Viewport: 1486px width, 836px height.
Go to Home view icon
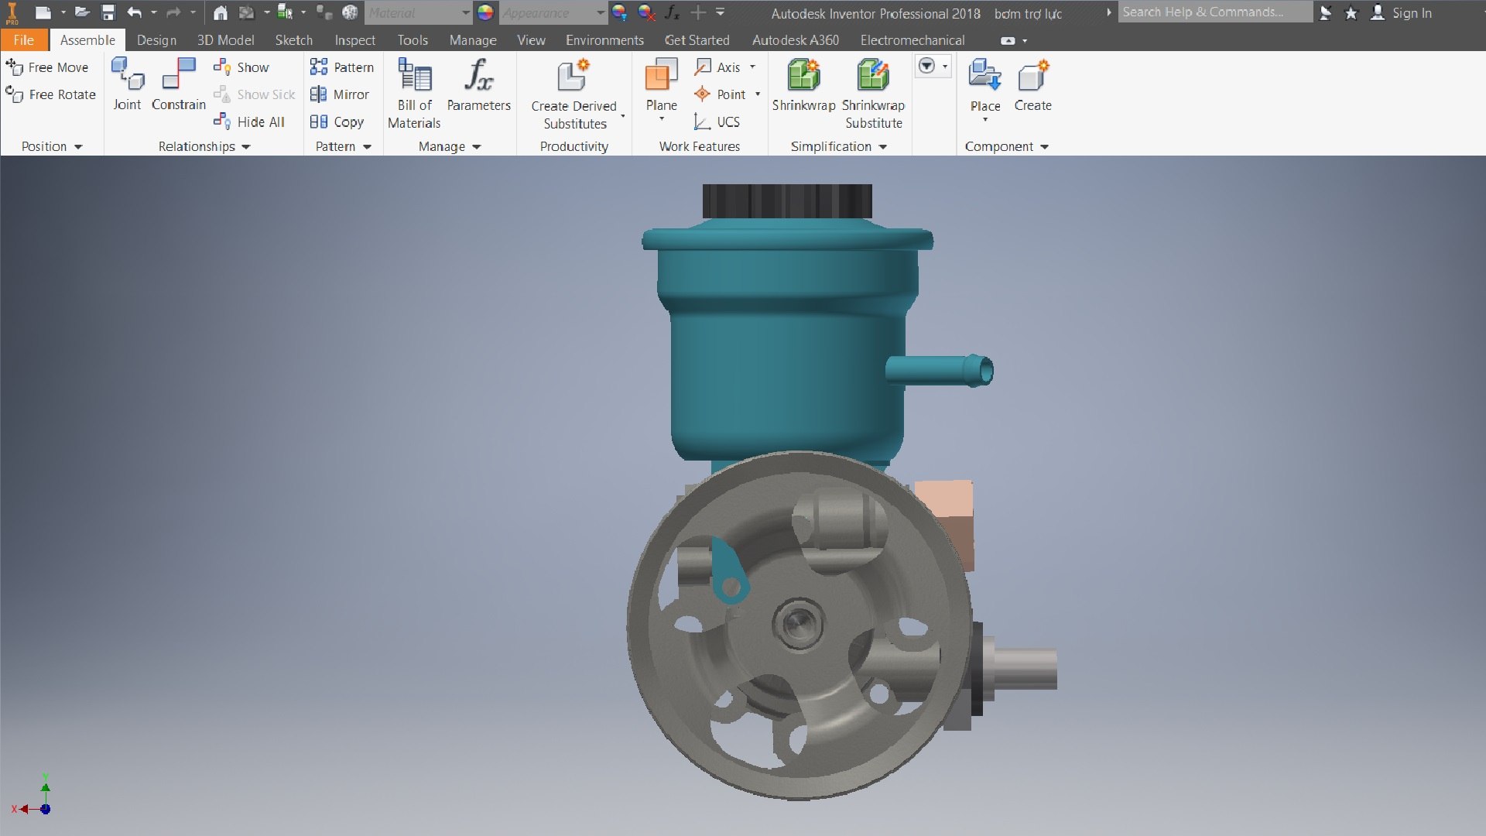[221, 12]
